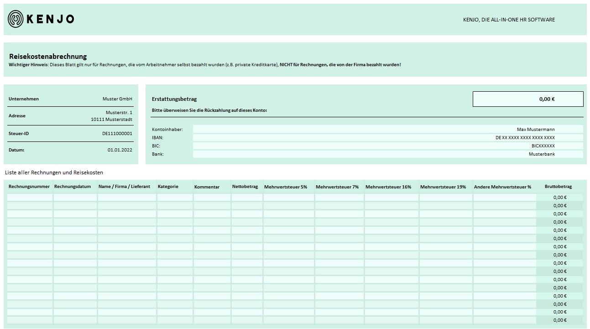Select the 'Mehrwertsteuer 7%' column header
This screenshot has height=329, width=590.
[337, 187]
